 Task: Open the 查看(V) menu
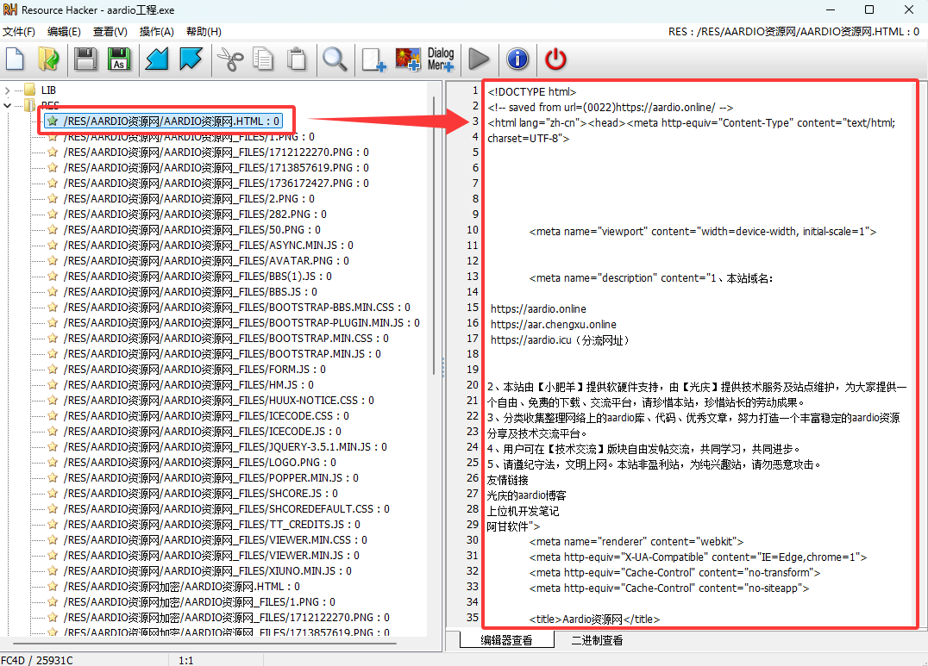point(110,31)
